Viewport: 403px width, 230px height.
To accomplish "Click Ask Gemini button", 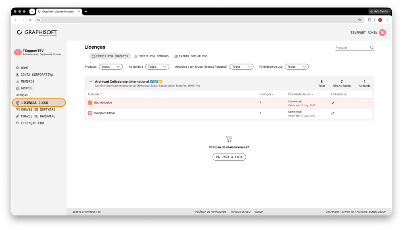I will [x=379, y=11].
